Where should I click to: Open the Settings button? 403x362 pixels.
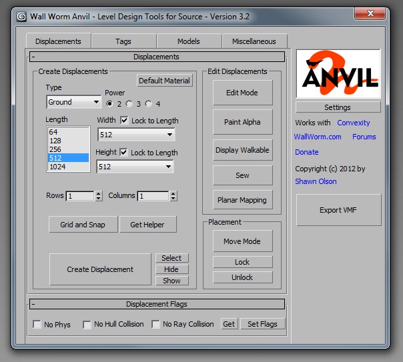pyautogui.click(x=338, y=107)
